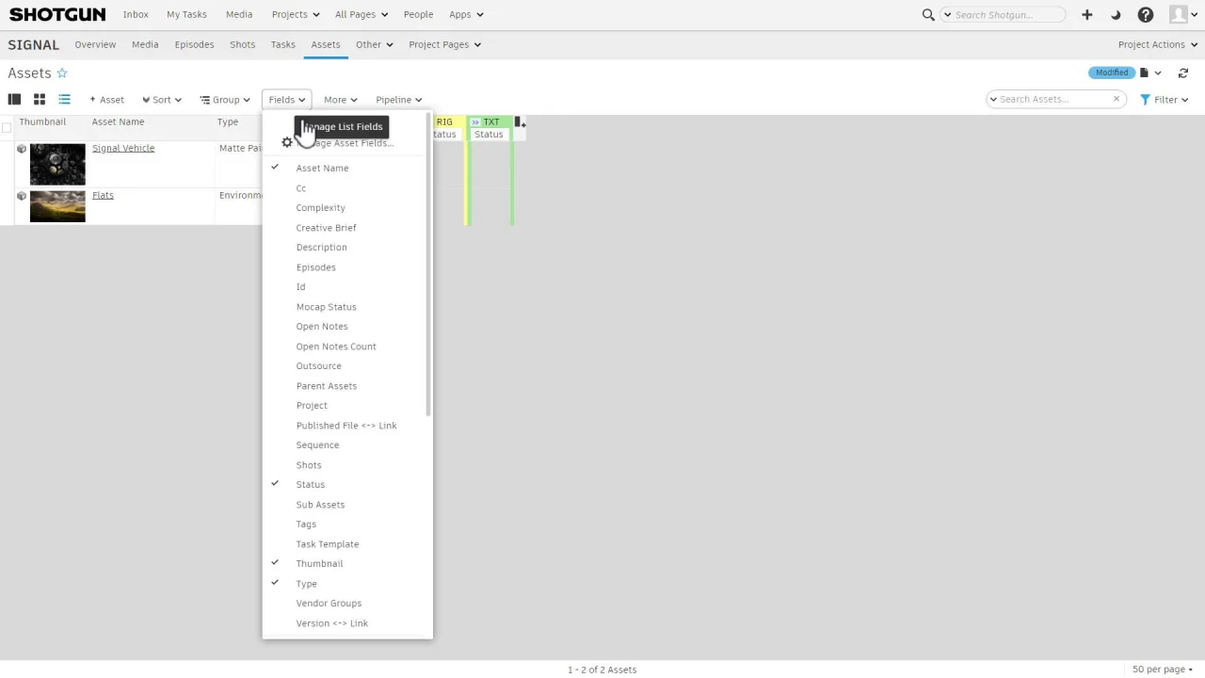Open the Project Actions dropdown
Image resolution: width=1205 pixels, height=678 pixels.
tap(1157, 44)
